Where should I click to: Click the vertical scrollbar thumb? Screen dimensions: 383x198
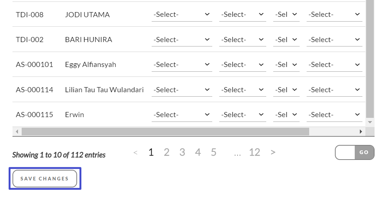370,59
